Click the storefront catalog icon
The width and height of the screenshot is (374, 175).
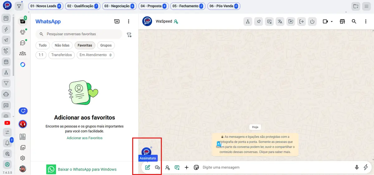click(x=343, y=21)
